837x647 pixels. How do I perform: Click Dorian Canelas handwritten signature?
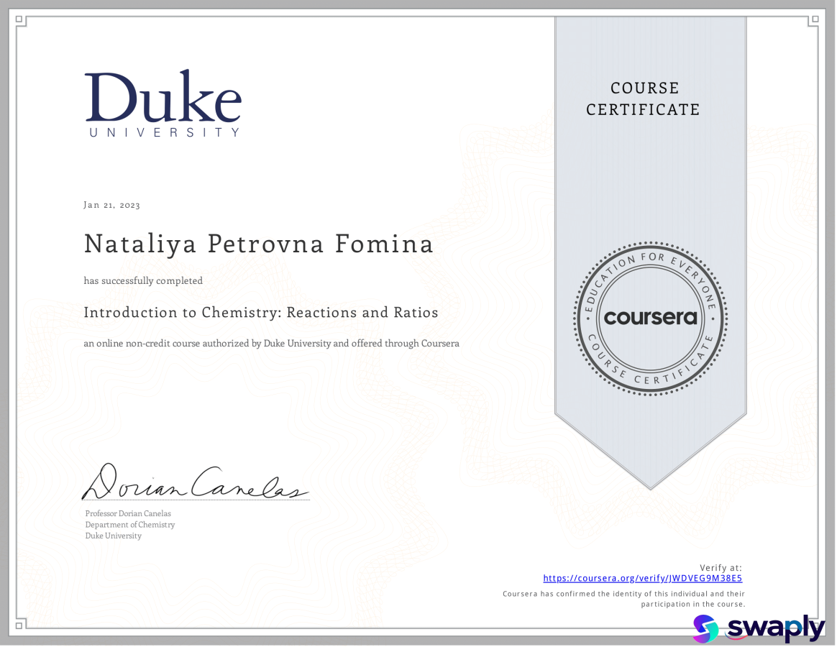(194, 482)
